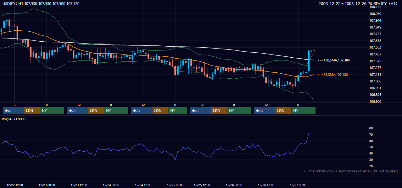Select the 12/23 12:00 date marker

79,185
